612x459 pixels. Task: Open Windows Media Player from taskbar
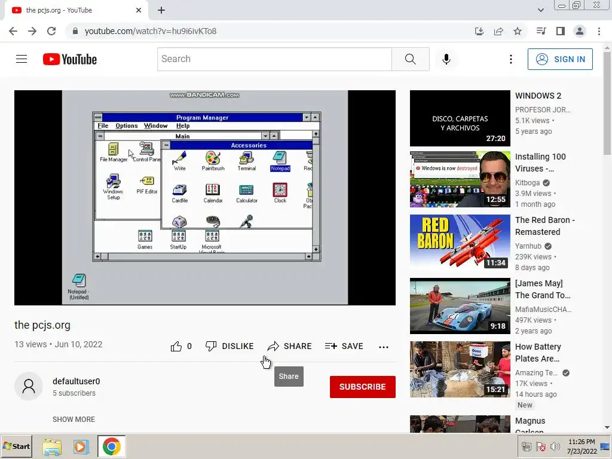[81, 446]
